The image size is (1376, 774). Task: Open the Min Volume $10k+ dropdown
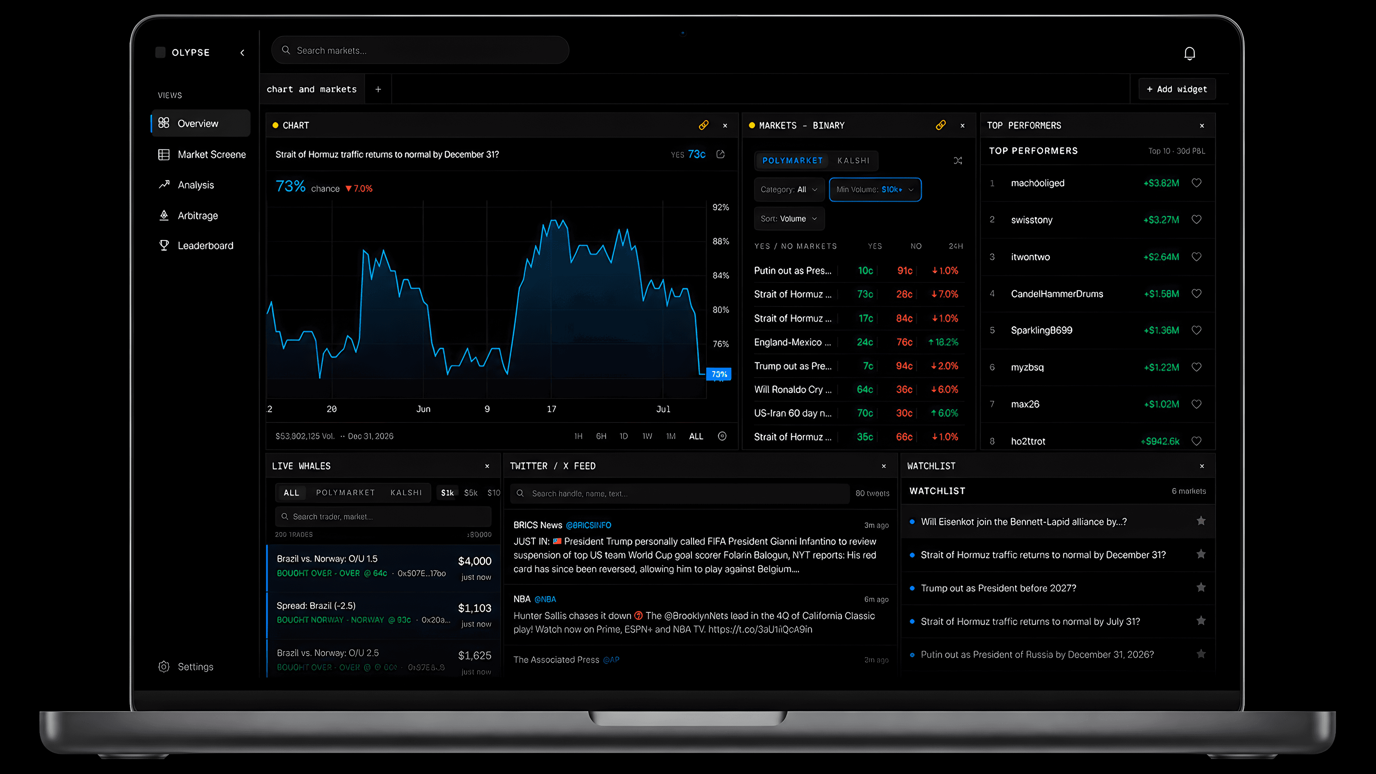pos(875,189)
